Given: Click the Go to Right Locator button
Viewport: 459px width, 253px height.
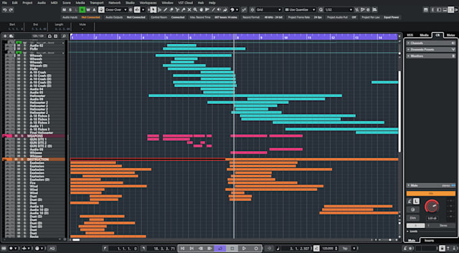Looking at the screenshot, I should [192, 248].
